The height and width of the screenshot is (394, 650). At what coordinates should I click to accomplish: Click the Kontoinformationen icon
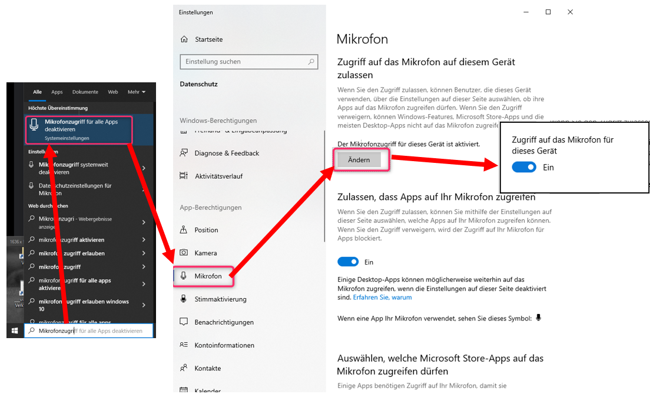tap(184, 345)
